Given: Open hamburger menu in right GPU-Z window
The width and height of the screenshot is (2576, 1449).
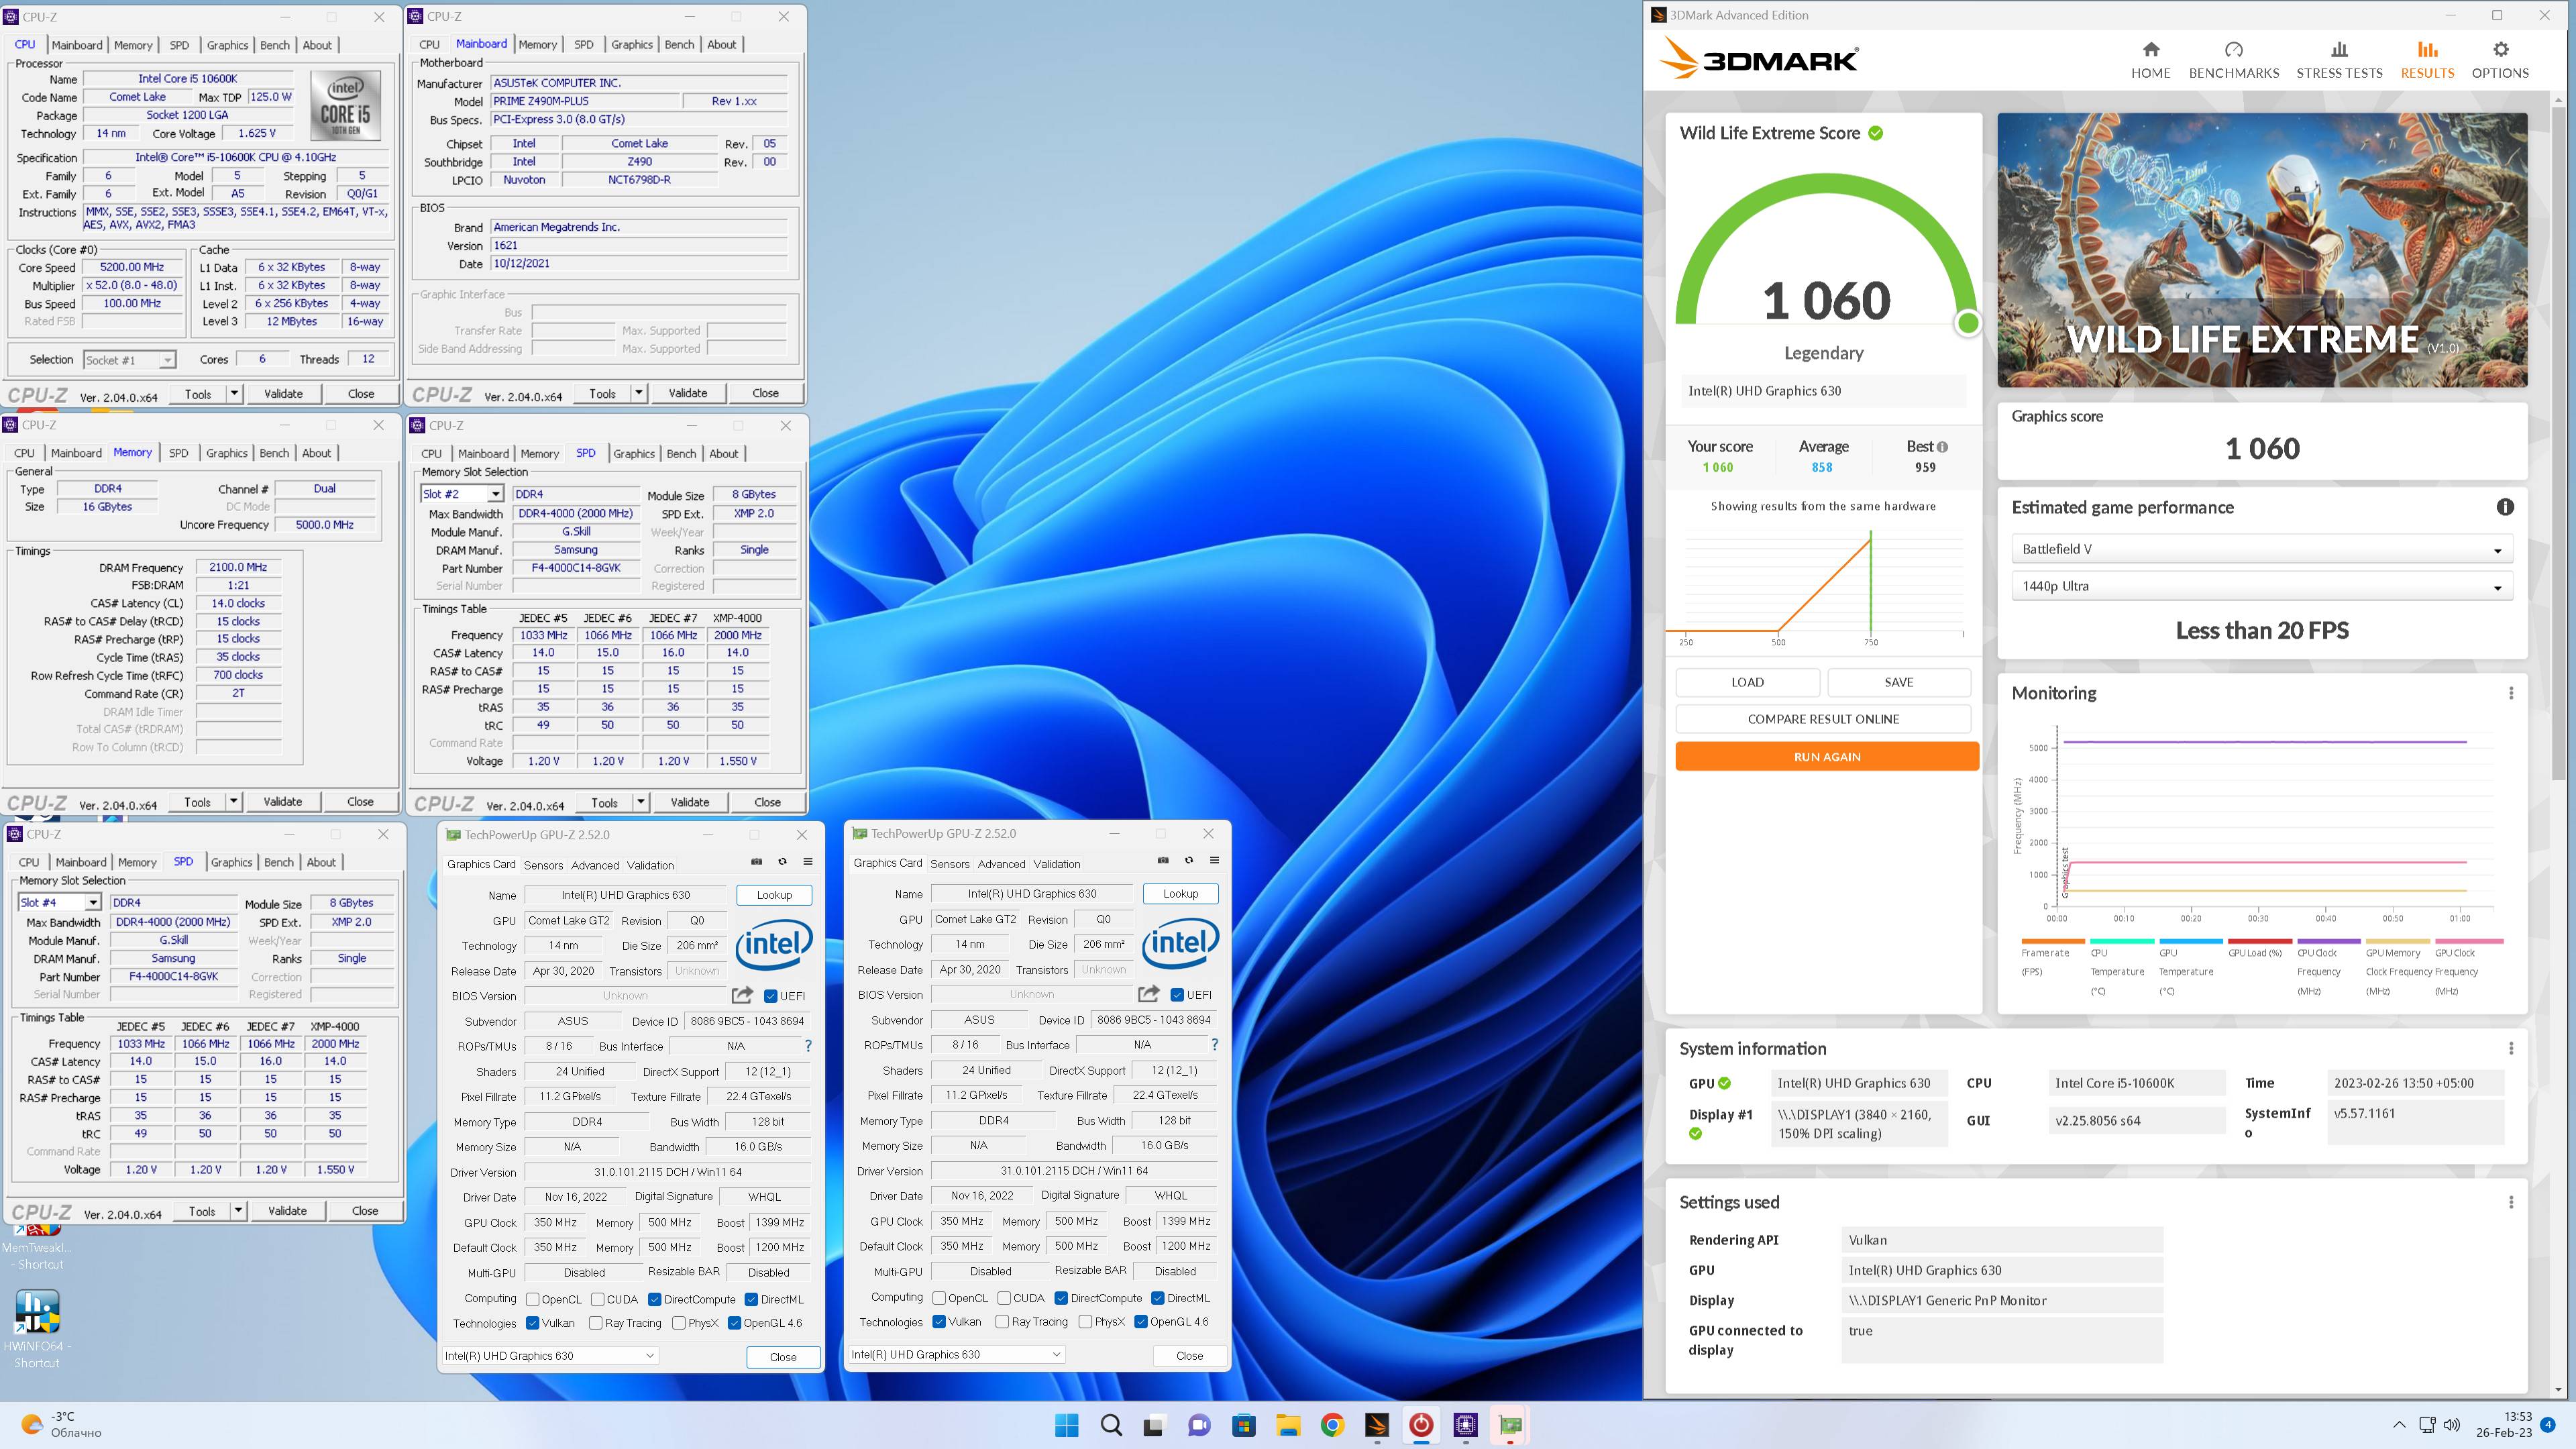Looking at the screenshot, I should click(1214, 860).
